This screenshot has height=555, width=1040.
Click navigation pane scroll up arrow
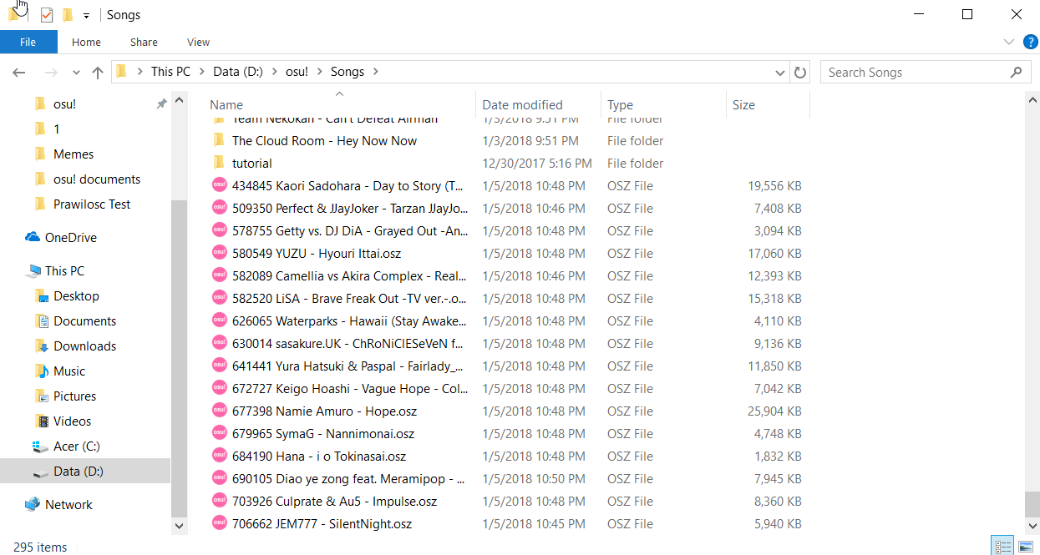(x=178, y=101)
